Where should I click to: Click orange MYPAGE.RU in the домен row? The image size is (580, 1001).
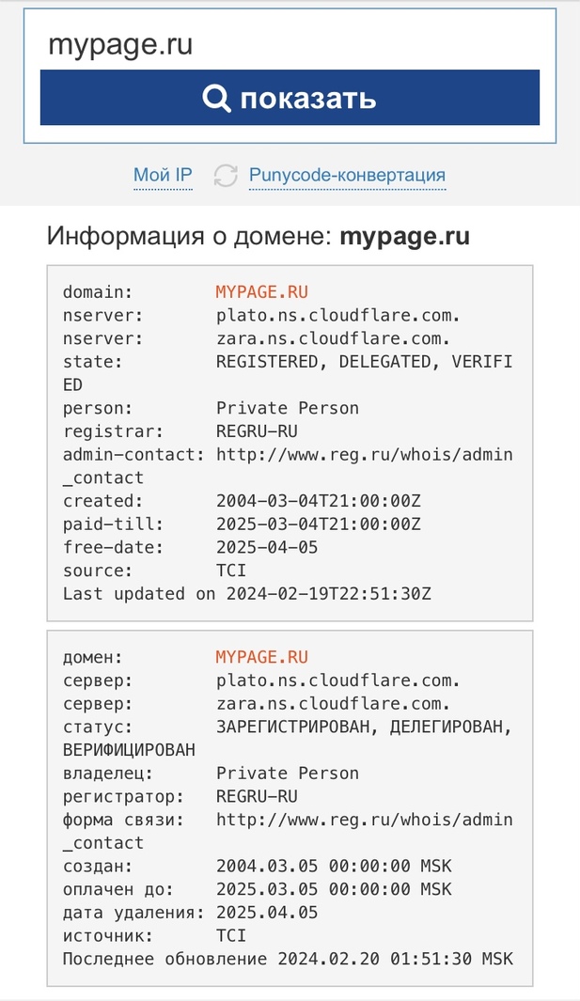pyautogui.click(x=262, y=657)
